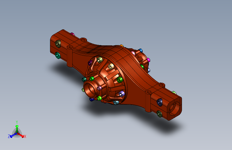The width and height of the screenshot is (232, 150).
Task: Select the teal bolt on the left axle end
Action: [58, 55]
